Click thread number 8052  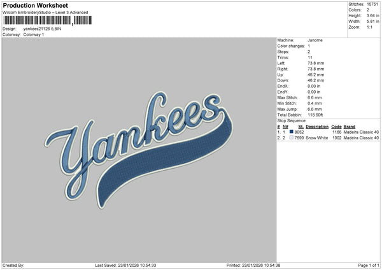point(299,132)
